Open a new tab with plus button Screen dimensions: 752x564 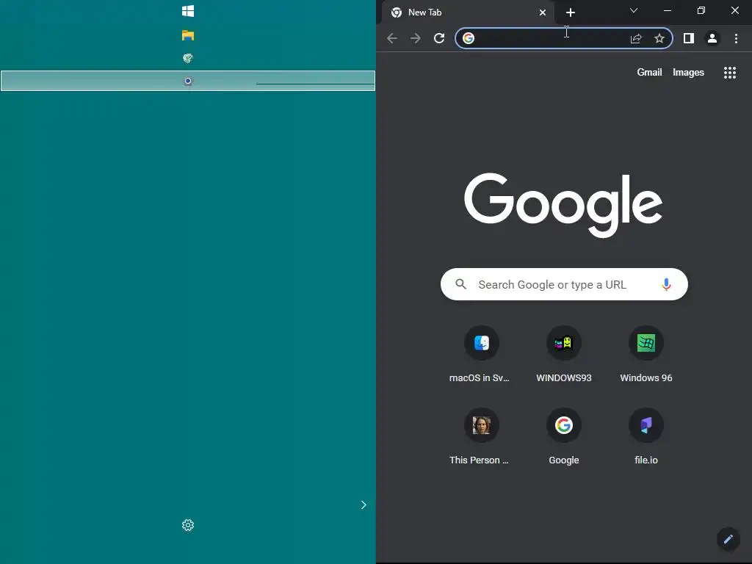(x=570, y=12)
